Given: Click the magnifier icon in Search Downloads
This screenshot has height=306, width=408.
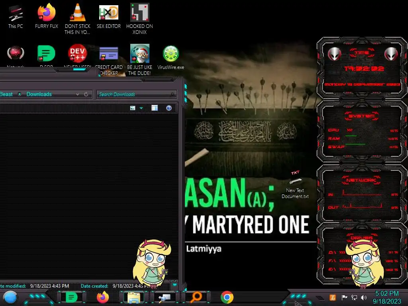Looking at the screenshot, I should pos(172,94).
